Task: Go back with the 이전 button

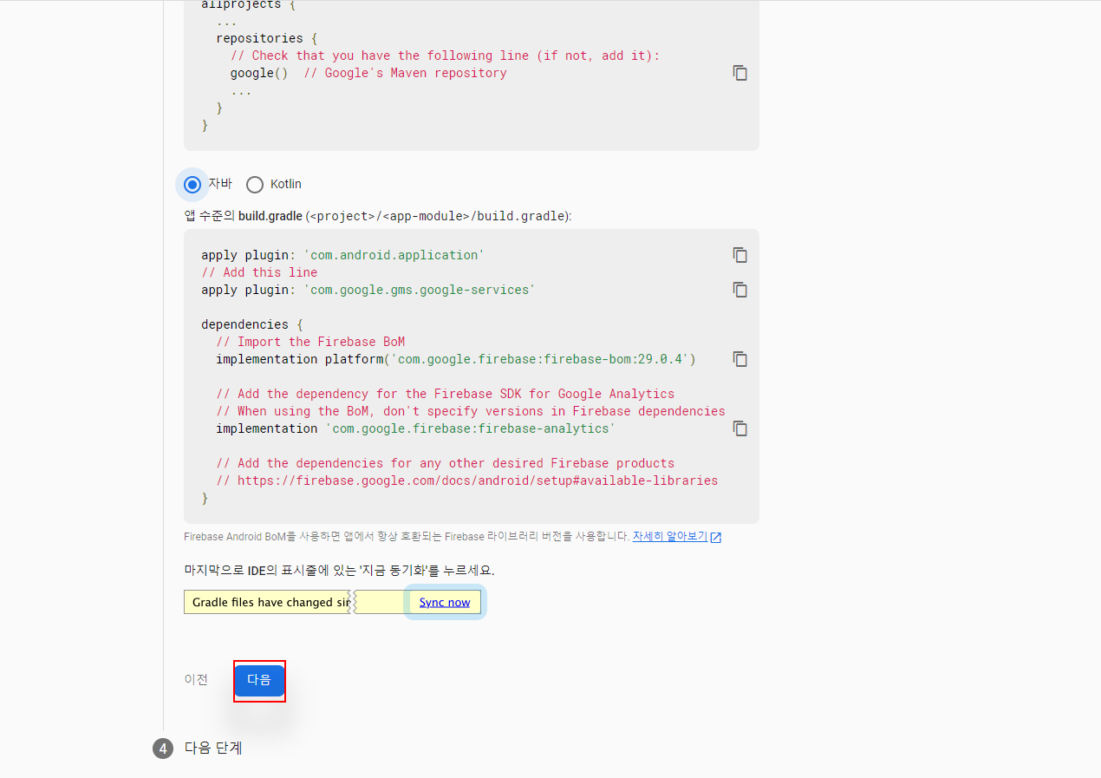Action: (x=196, y=680)
